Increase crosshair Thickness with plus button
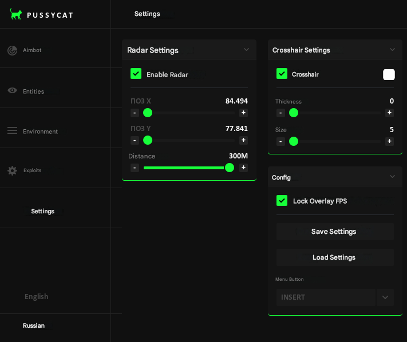407x342 pixels. [x=389, y=113]
